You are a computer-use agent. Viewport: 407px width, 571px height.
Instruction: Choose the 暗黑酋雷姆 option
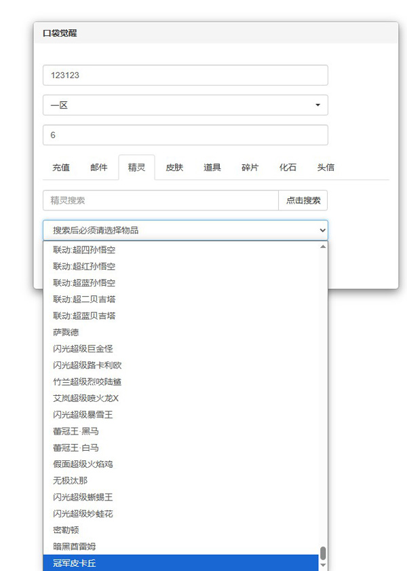(x=180, y=547)
